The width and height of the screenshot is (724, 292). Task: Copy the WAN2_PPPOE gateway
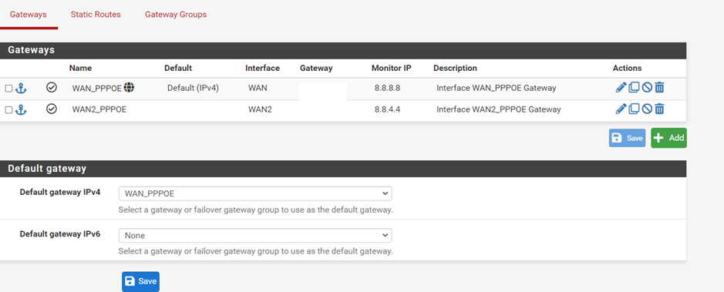[634, 109]
